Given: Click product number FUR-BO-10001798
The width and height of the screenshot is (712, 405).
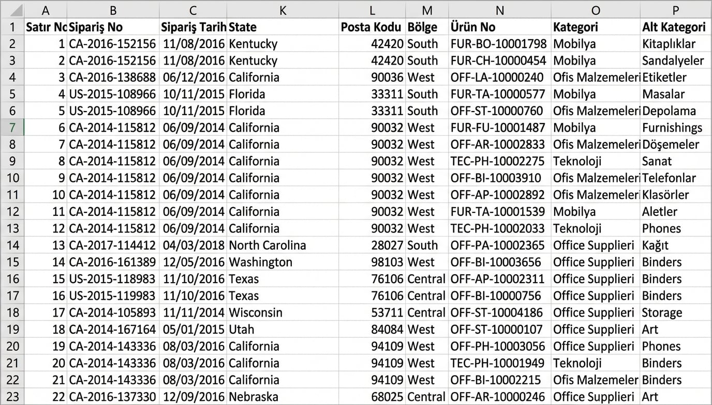Looking at the screenshot, I should pos(498,44).
